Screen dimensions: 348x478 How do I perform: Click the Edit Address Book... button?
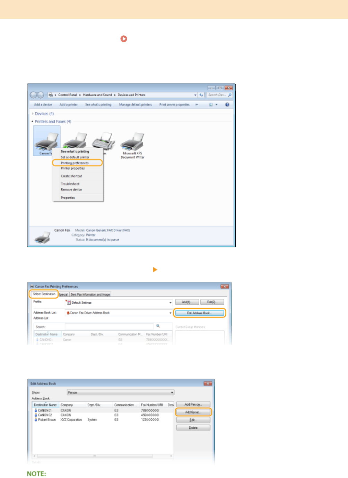pyautogui.click(x=199, y=313)
